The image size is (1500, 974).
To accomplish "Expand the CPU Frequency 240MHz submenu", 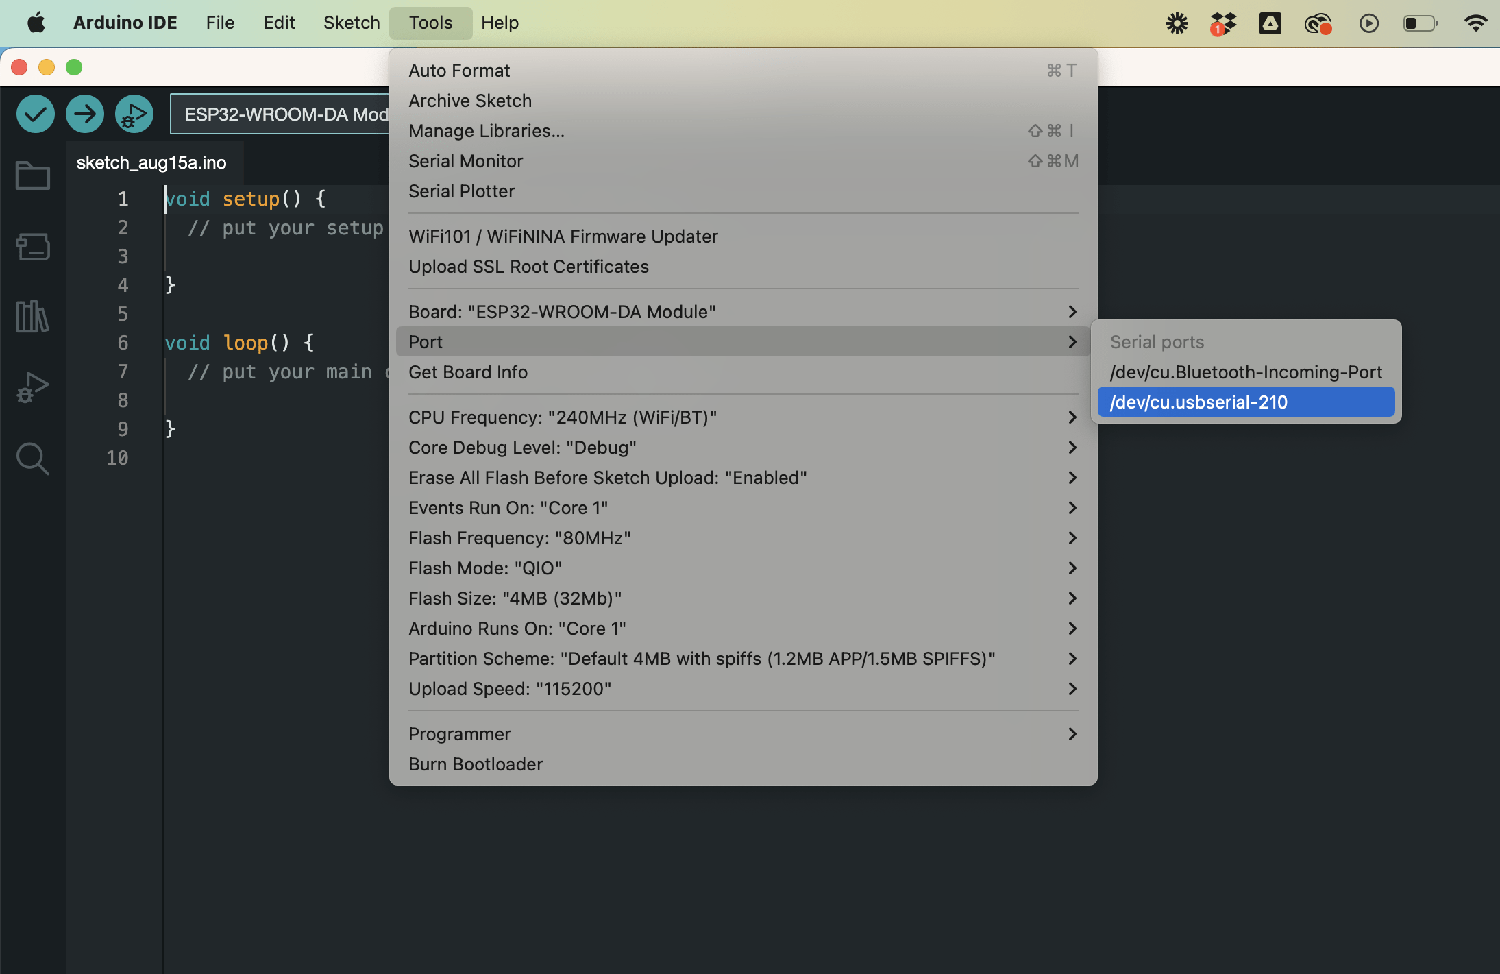I will coord(743,417).
